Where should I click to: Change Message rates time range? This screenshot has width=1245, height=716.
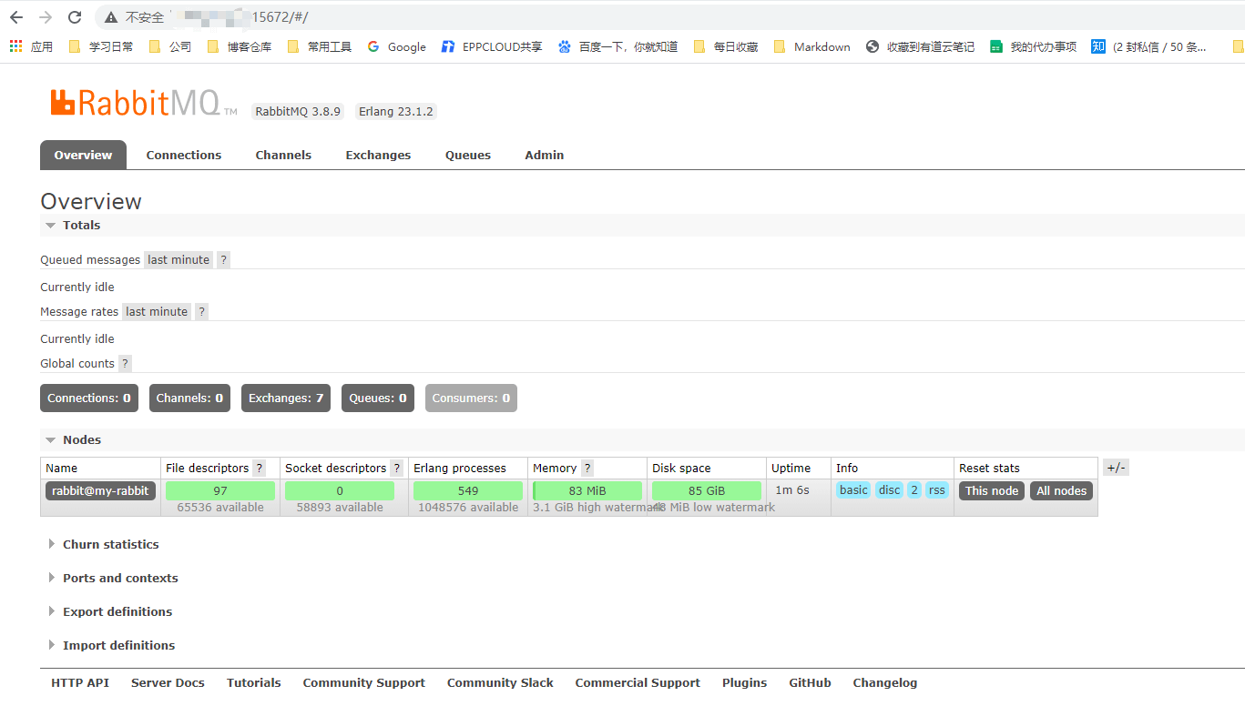point(157,311)
